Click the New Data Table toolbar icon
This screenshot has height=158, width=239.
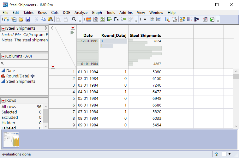7,19
